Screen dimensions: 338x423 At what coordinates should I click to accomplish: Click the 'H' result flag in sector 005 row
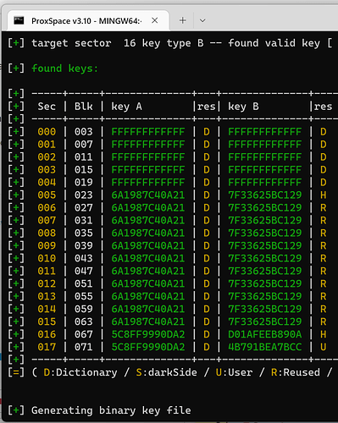pyautogui.click(x=324, y=195)
